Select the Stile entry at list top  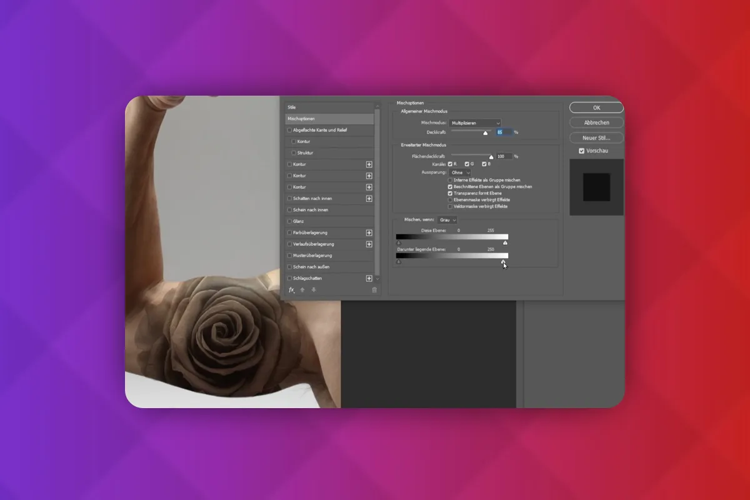329,107
